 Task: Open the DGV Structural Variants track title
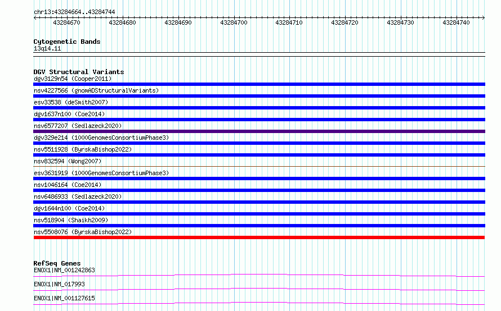coord(79,72)
